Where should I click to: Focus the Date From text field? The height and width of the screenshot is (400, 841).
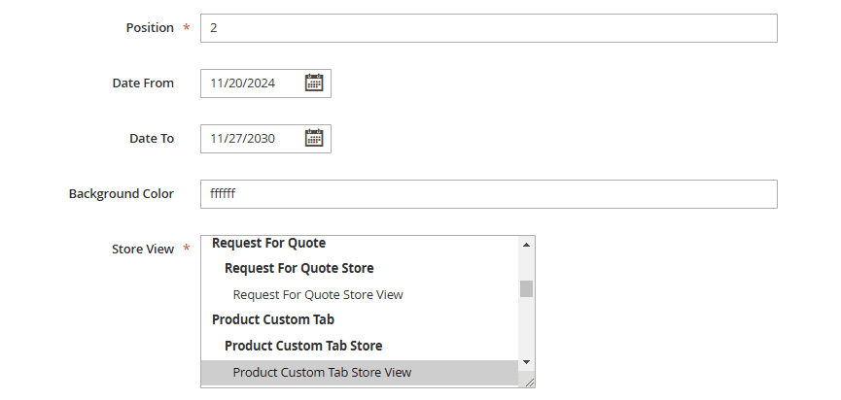[x=251, y=83]
